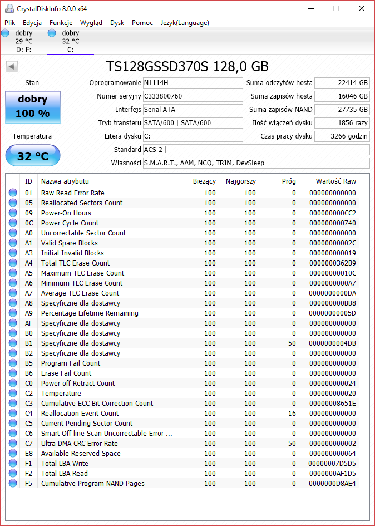Click the ID column header
This screenshot has width=375, height=526.
(28, 181)
